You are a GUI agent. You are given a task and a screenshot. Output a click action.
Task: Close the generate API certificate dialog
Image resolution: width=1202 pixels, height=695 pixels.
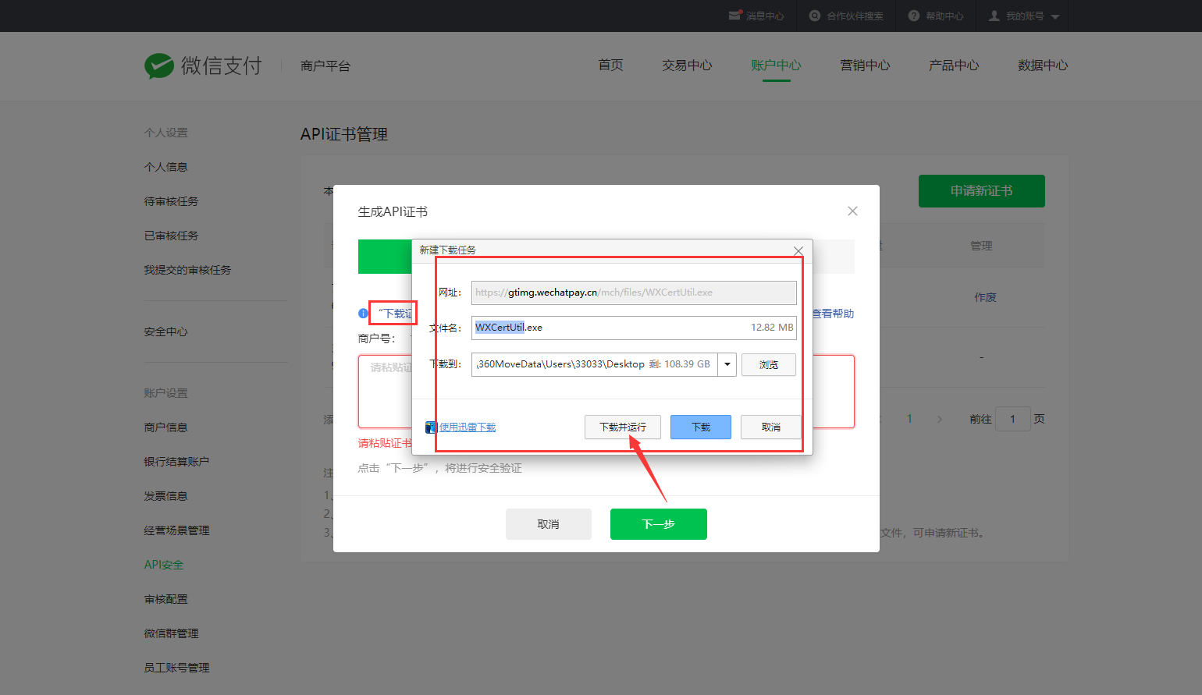tap(852, 211)
